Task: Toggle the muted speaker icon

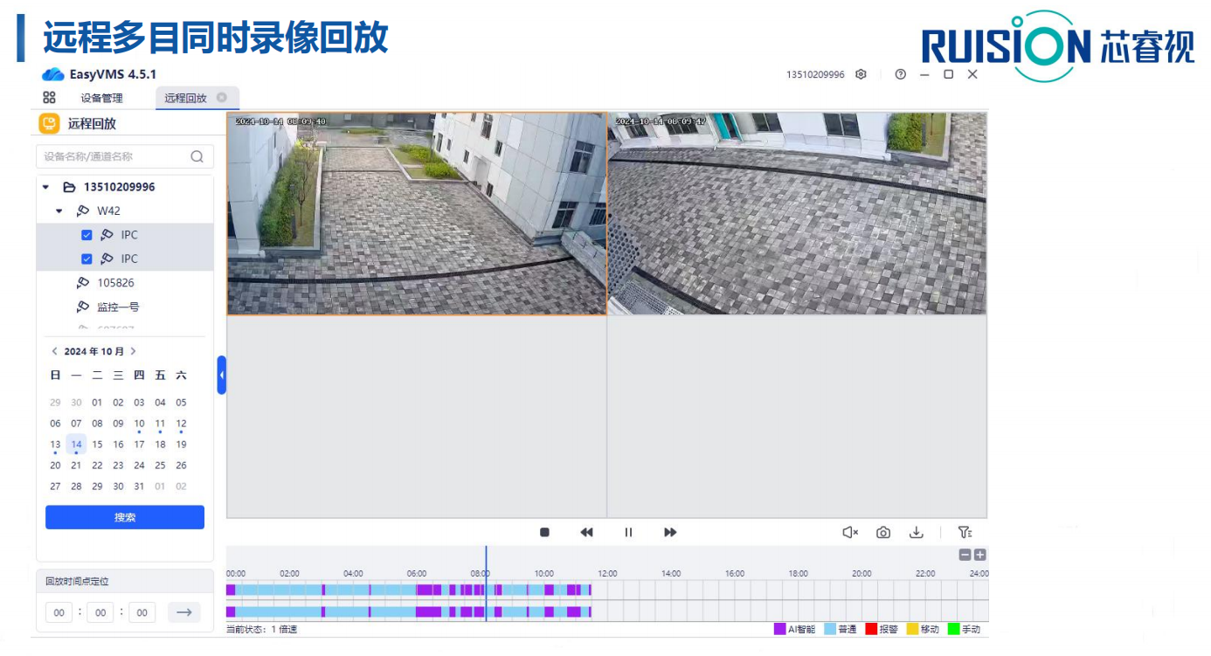Action: (850, 532)
